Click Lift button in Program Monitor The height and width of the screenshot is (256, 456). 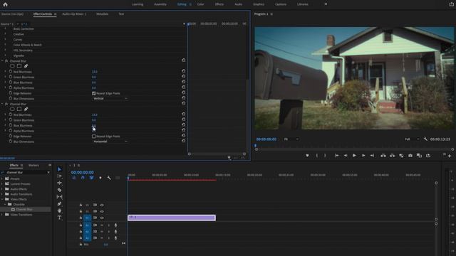(383, 156)
